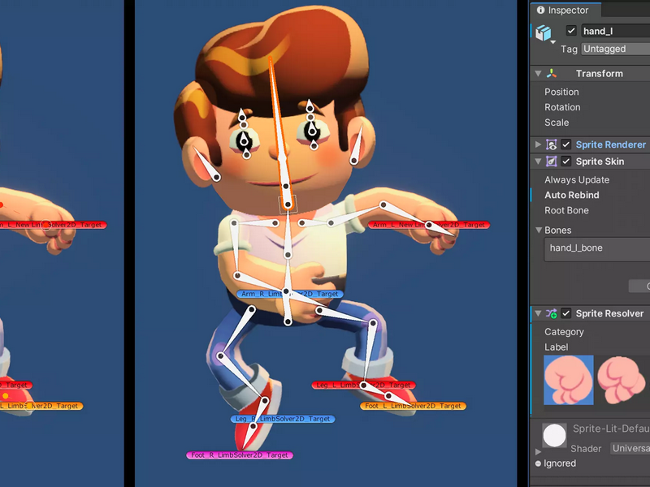Expand the Sprite Renderer foldout arrow
Image resolution: width=650 pixels, height=487 pixels.
(538, 144)
